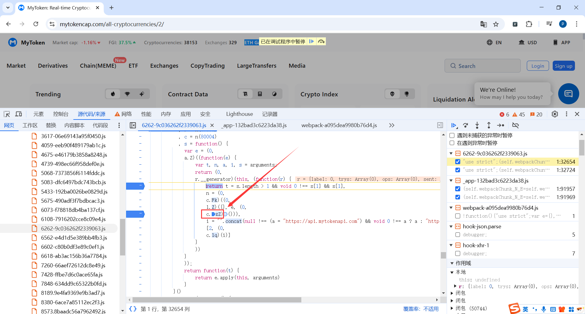
Task: Open the tab search dropdown arrow
Action: pos(8,8)
